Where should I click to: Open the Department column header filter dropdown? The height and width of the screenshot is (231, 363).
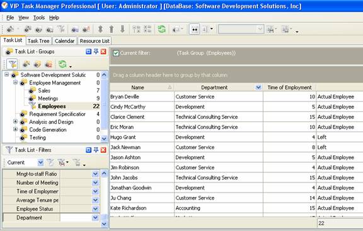pyautogui.click(x=258, y=88)
